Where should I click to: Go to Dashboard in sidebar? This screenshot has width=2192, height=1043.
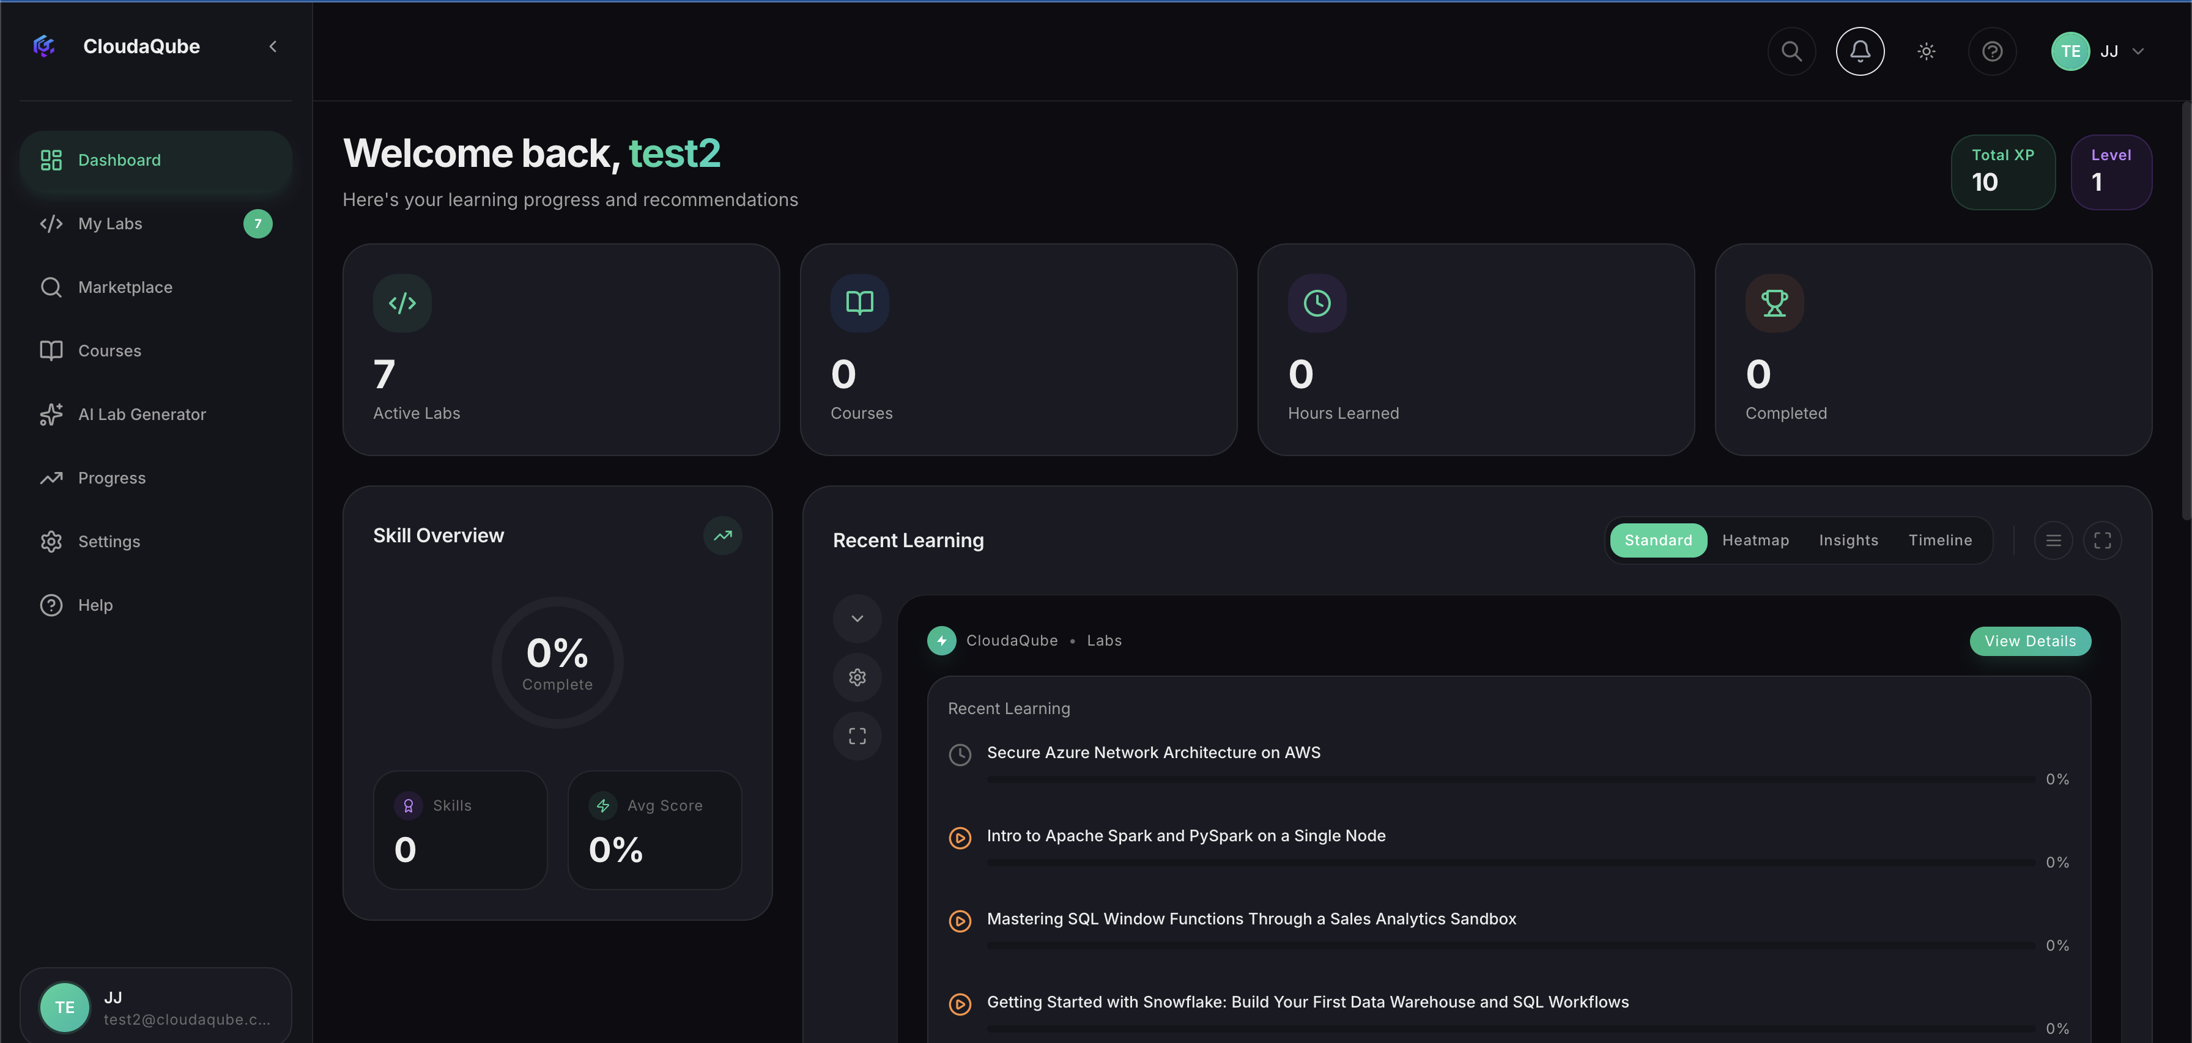tap(156, 160)
